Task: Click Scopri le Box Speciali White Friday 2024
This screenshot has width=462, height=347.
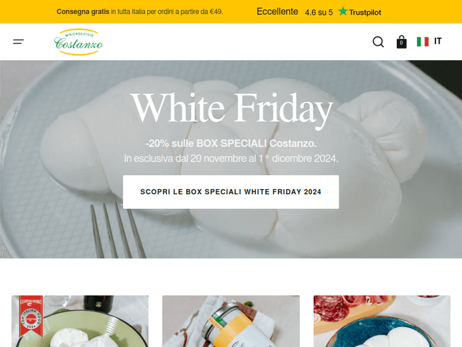Action: [231, 192]
